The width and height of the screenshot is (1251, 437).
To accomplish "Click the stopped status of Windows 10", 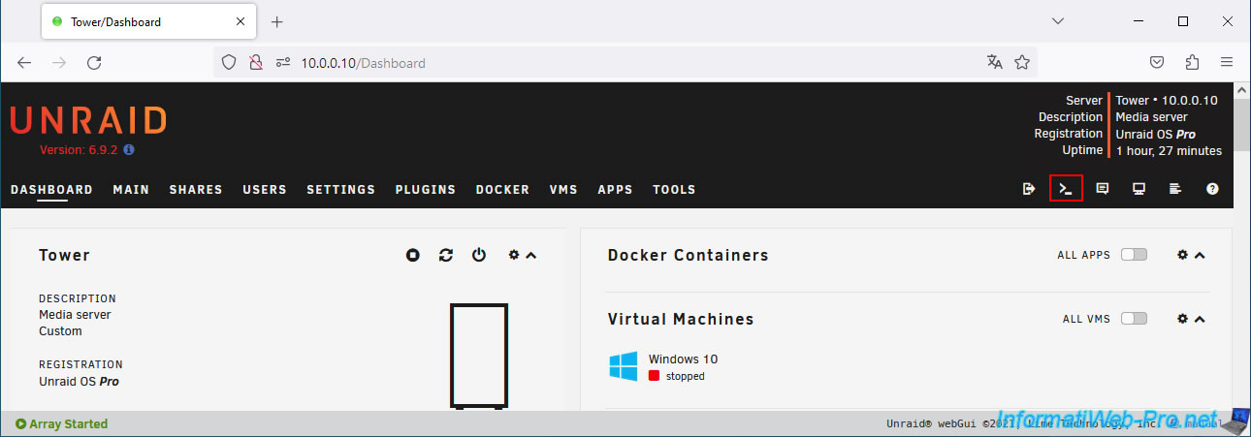I will [x=677, y=376].
